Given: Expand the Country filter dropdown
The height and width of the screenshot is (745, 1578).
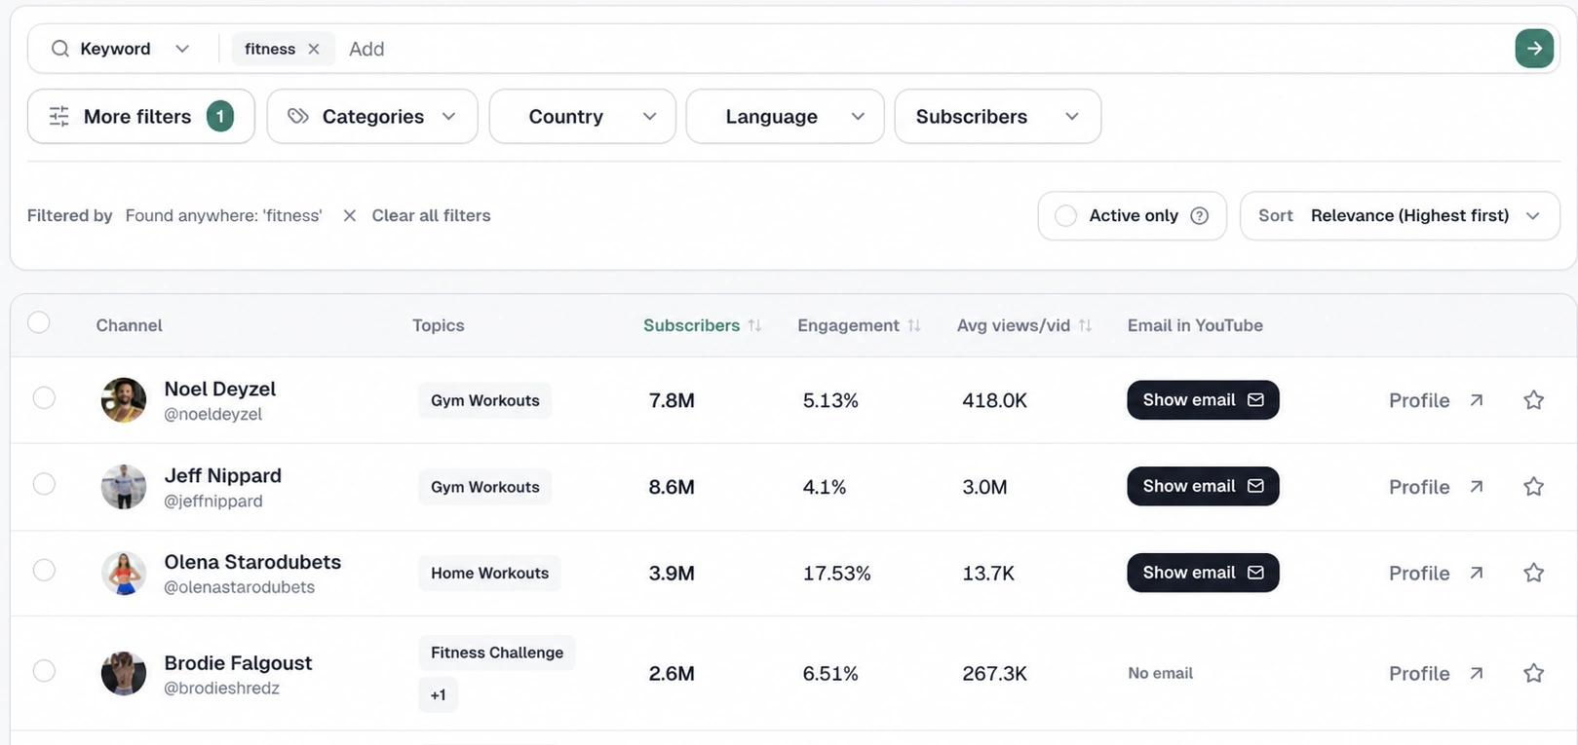Looking at the screenshot, I should click(583, 117).
